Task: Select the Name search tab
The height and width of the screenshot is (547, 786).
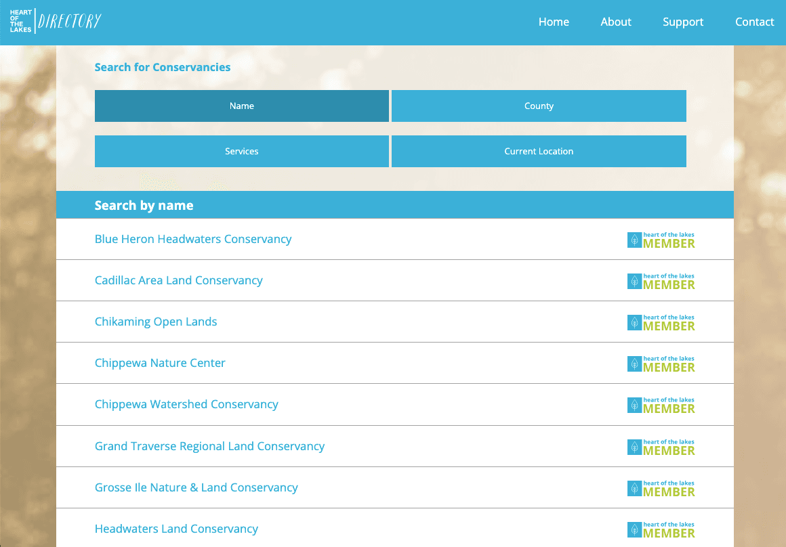Action: point(242,106)
